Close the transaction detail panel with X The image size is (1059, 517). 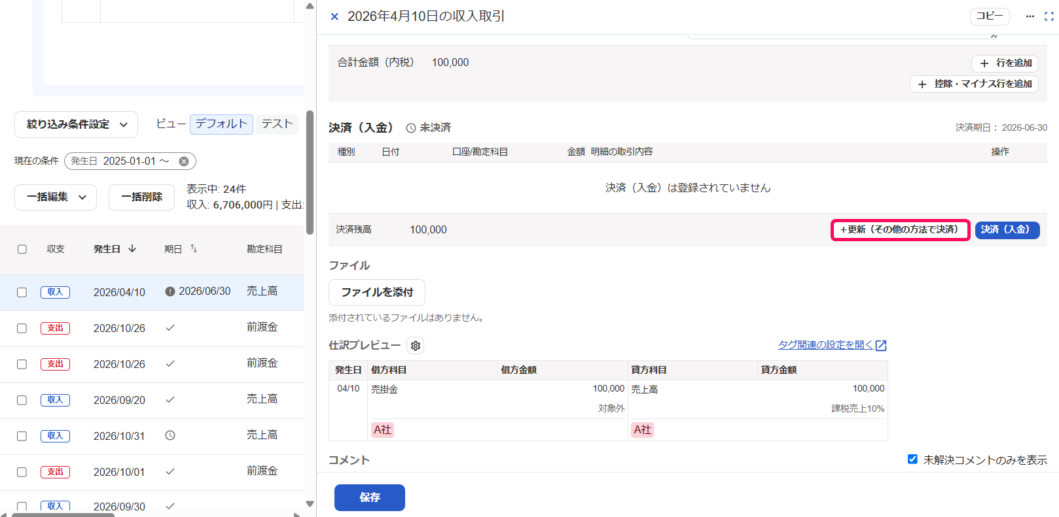coord(334,16)
